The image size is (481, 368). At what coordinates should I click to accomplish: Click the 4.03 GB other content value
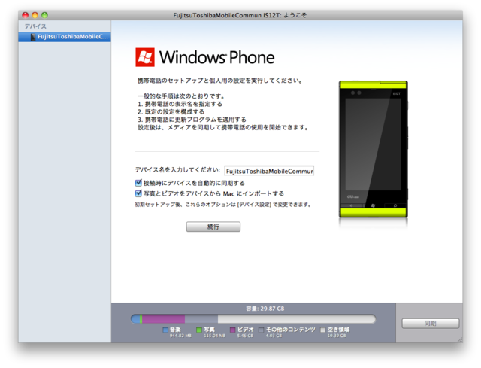point(274,336)
